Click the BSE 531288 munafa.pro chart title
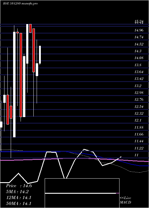Viewport: 149px width, 208px height. (20, 4)
